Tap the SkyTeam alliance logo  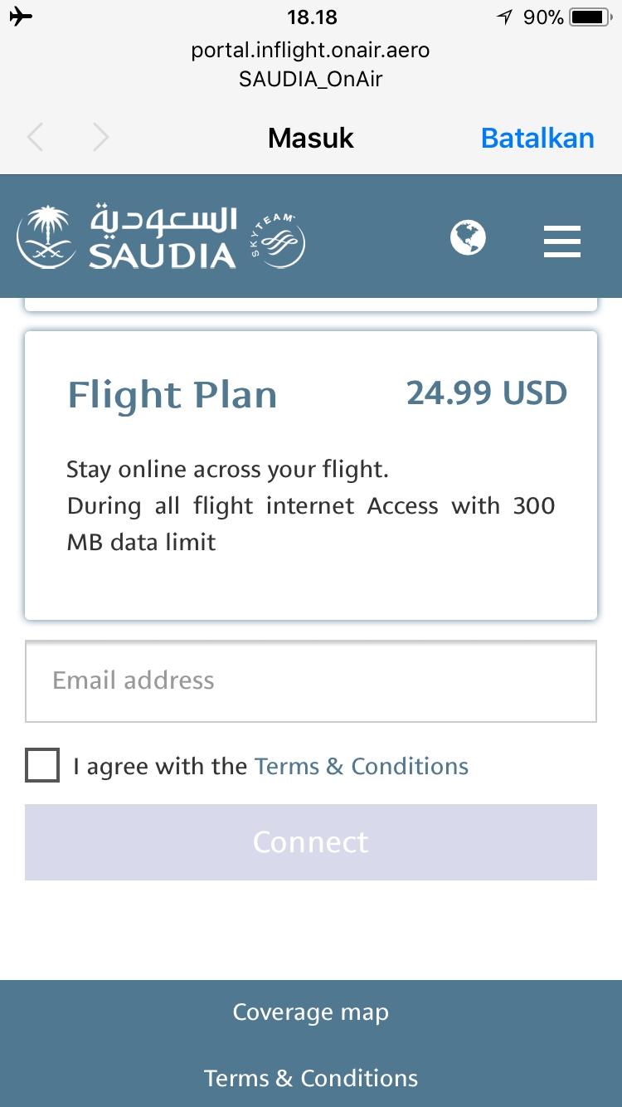pos(279,241)
